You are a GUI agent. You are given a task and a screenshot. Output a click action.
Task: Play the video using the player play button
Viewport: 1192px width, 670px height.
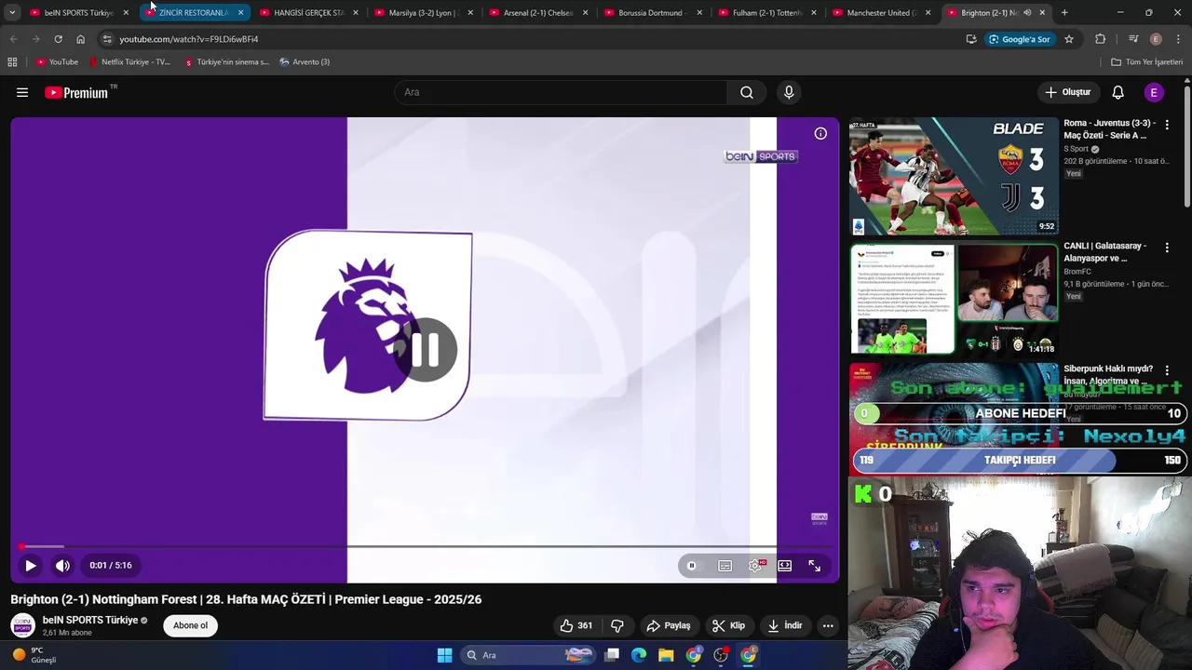[x=30, y=565]
